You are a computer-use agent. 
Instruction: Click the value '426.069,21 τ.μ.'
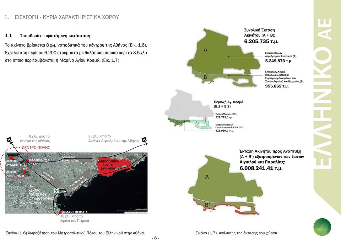[x=224, y=131]
